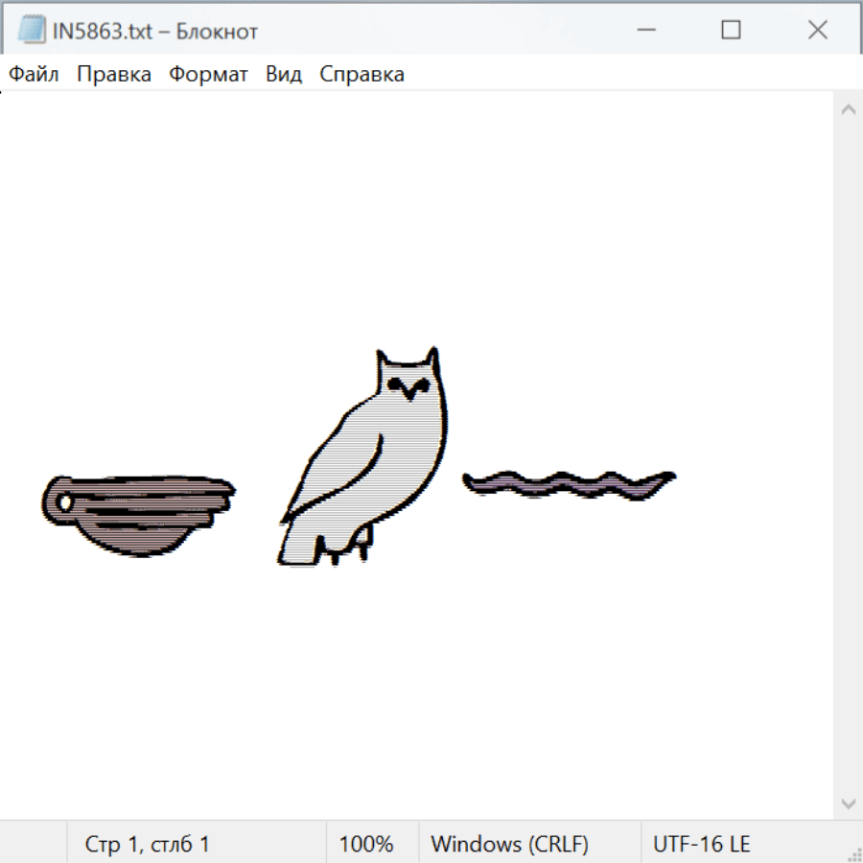
Task: Click the Windows (CRLF) status indicator
Action: point(509,845)
